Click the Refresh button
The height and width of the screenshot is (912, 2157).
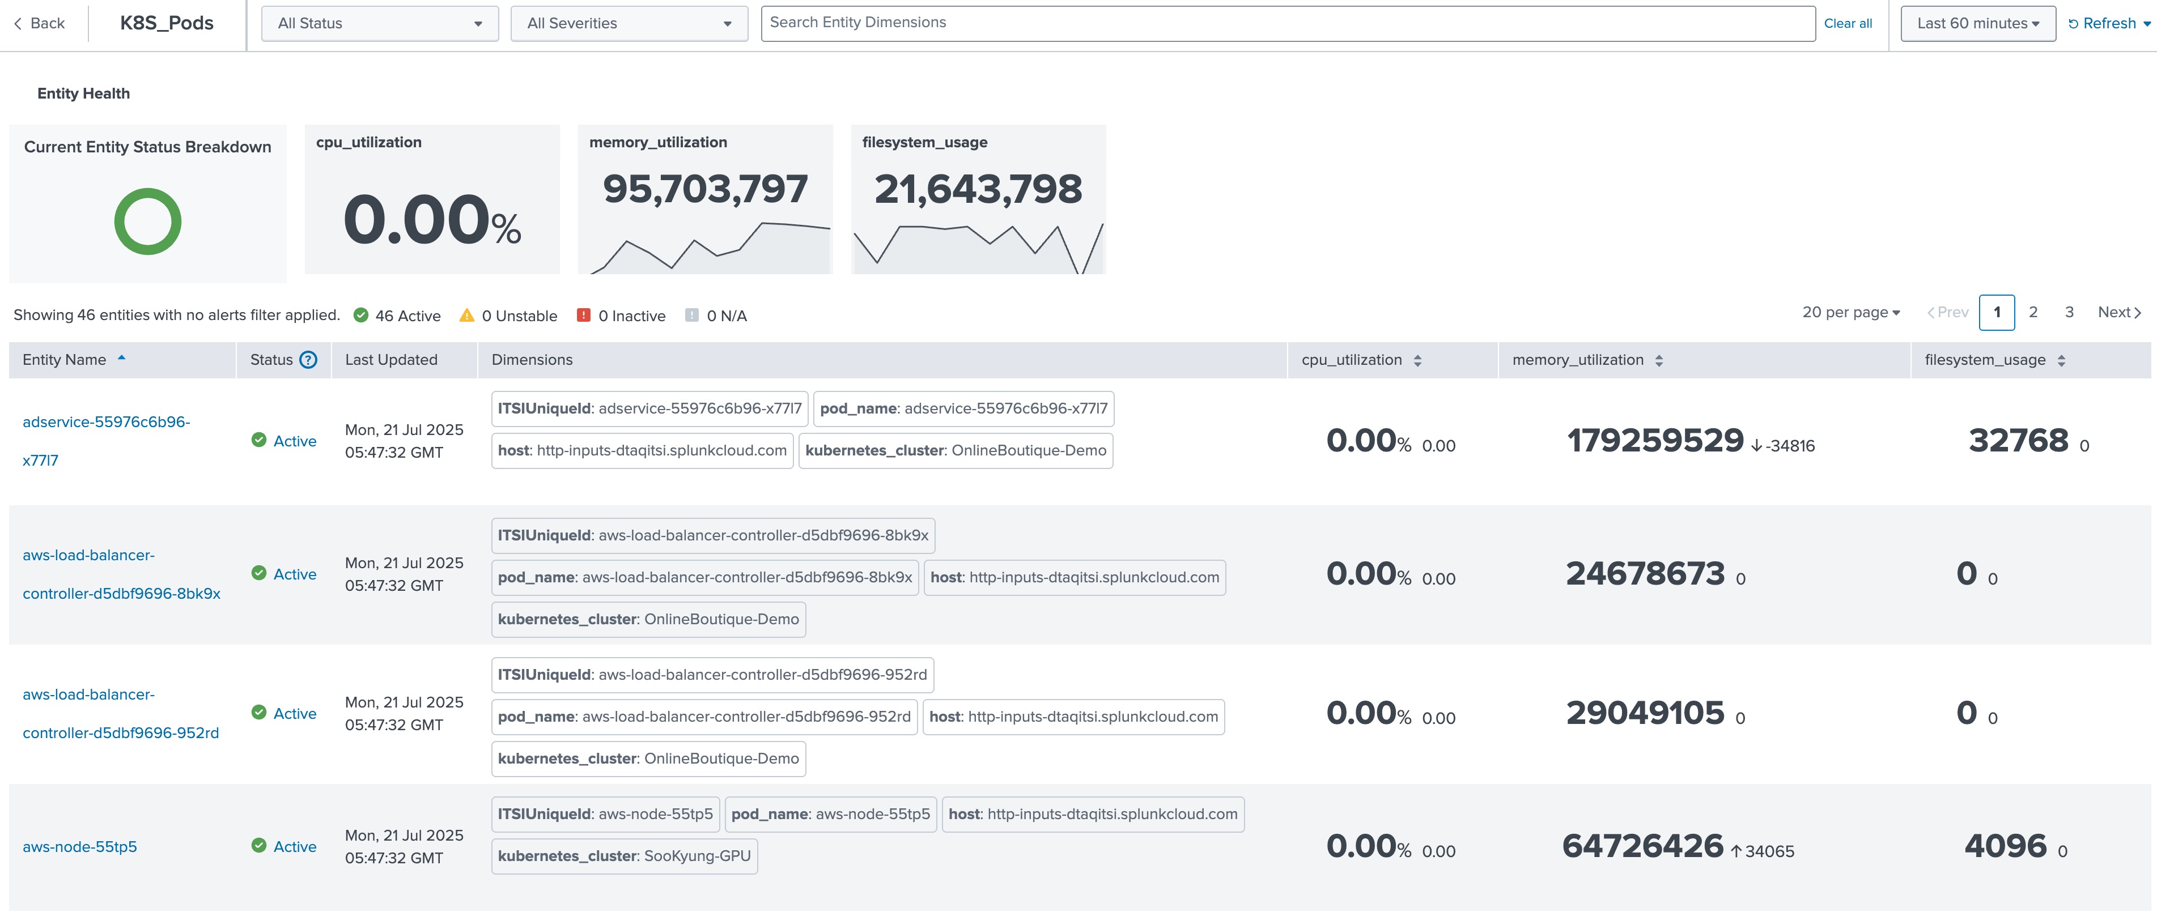point(2101,23)
